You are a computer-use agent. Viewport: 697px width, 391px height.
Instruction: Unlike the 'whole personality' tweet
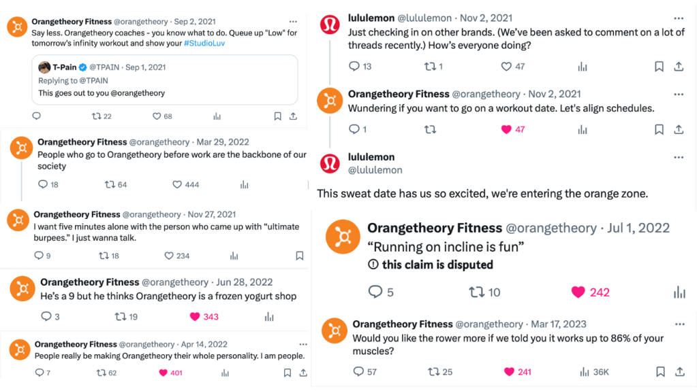(163, 373)
